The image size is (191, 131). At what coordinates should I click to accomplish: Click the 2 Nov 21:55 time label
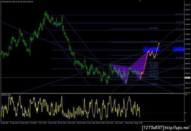click(72, 123)
